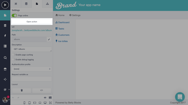Viewport: 188px width, 105px height.
Task: Click the Open action button
Action: click(x=32, y=22)
